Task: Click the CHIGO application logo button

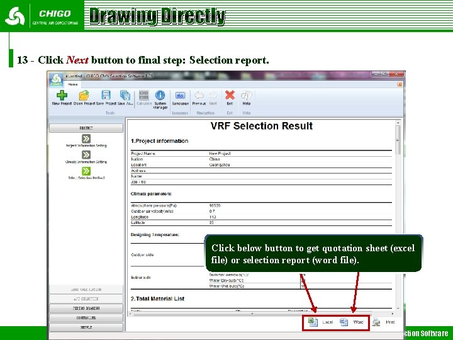Action: pyautogui.click(x=56, y=80)
